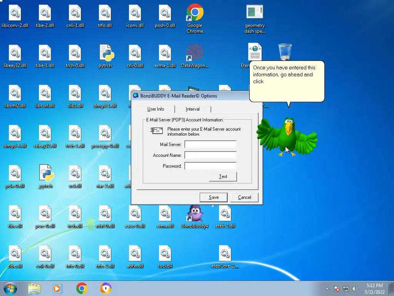Cancel the Options dialog
This screenshot has width=394, height=296.
click(x=244, y=197)
